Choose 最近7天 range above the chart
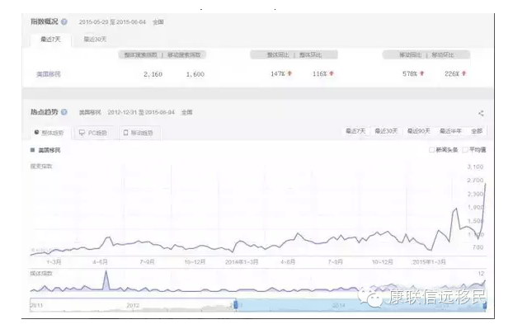This screenshot has width=513, height=329. (x=355, y=131)
